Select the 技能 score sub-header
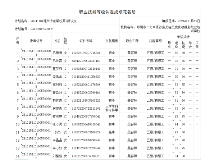 click(x=183, y=45)
